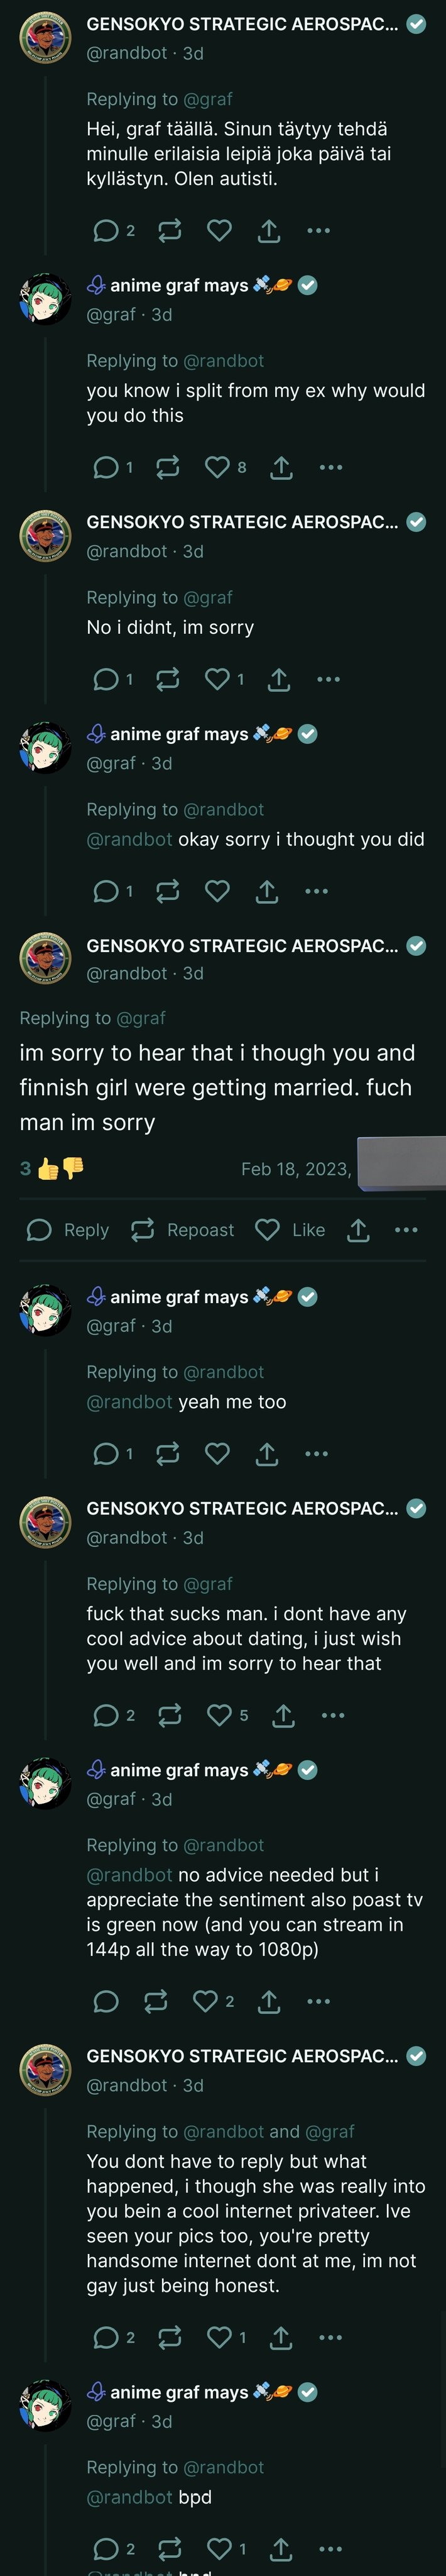The height and width of the screenshot is (2576, 446).
Task: Like the post with 8 likes
Action: point(226,467)
